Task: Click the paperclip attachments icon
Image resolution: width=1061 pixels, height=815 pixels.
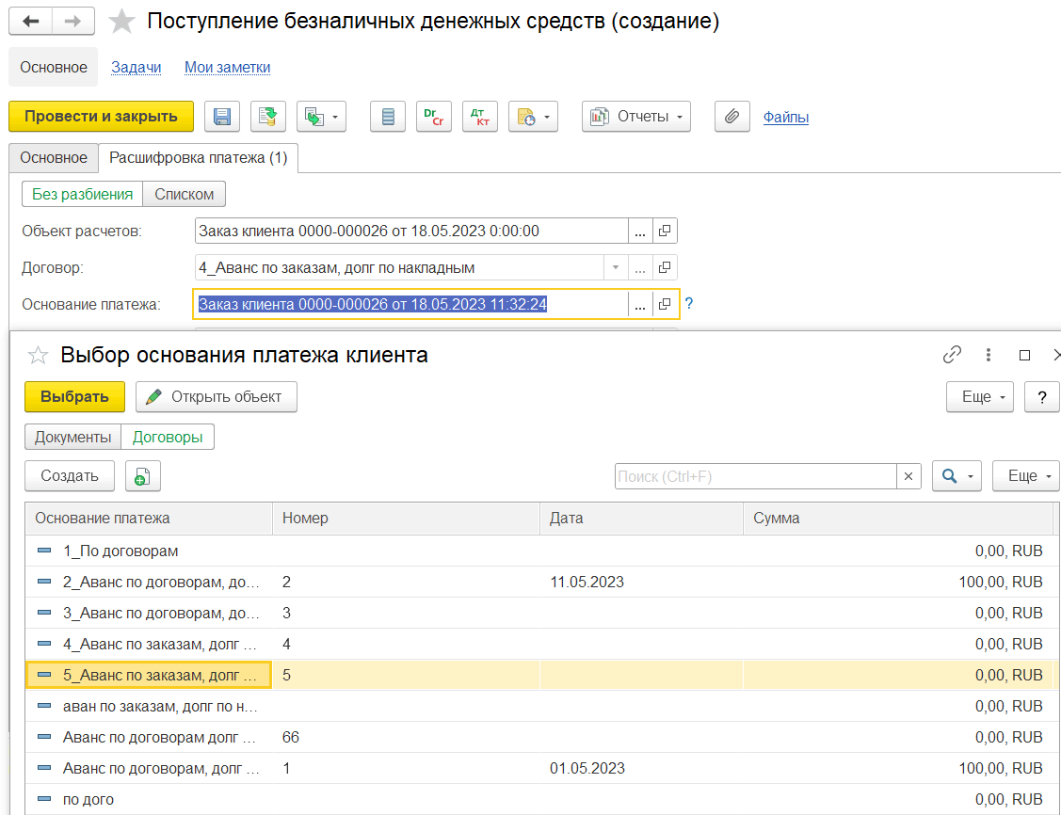Action: (x=731, y=117)
